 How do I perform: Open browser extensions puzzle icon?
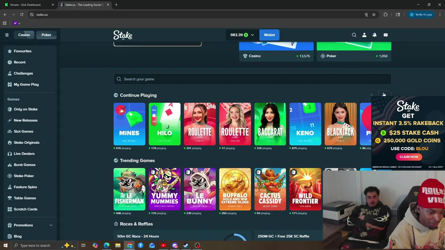pyautogui.click(x=386, y=15)
